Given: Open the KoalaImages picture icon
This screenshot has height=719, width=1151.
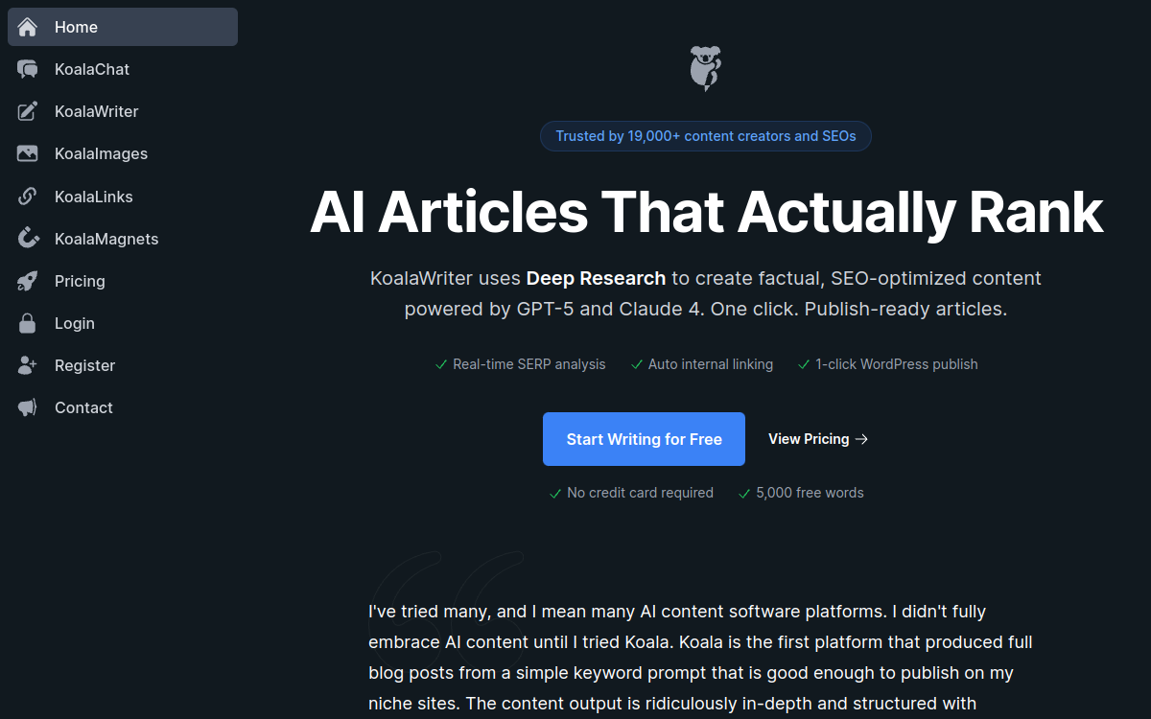Looking at the screenshot, I should tap(28, 153).
